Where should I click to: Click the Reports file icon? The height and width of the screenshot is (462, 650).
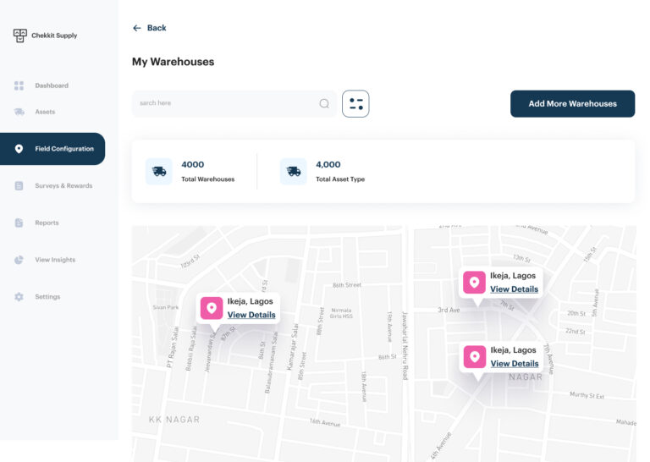pyautogui.click(x=19, y=223)
